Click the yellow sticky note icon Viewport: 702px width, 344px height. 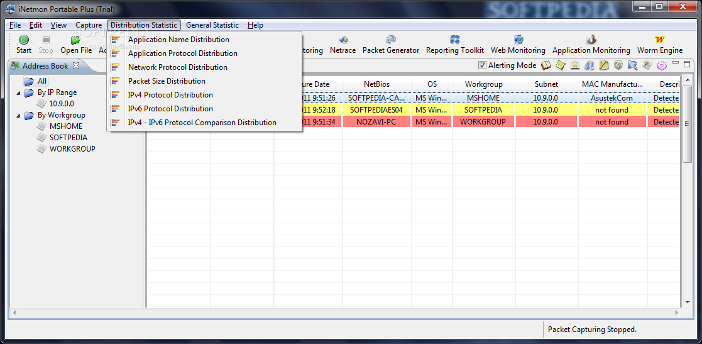[x=561, y=65]
